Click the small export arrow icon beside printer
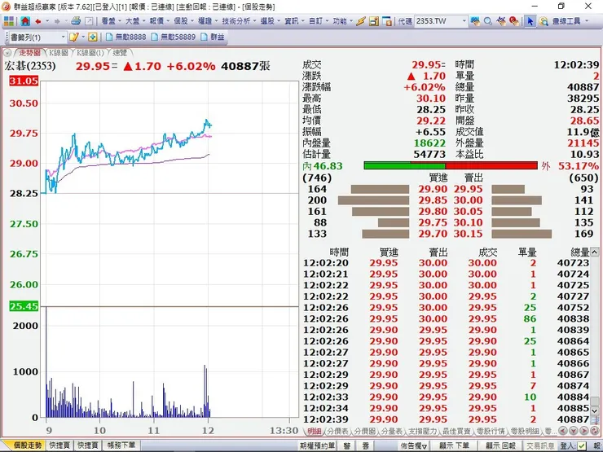 click(x=89, y=21)
